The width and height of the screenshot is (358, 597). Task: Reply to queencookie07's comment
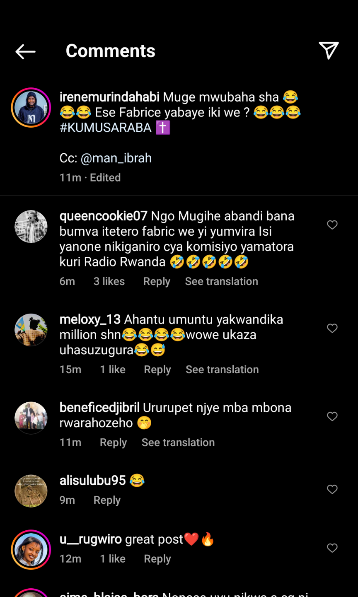point(157,281)
